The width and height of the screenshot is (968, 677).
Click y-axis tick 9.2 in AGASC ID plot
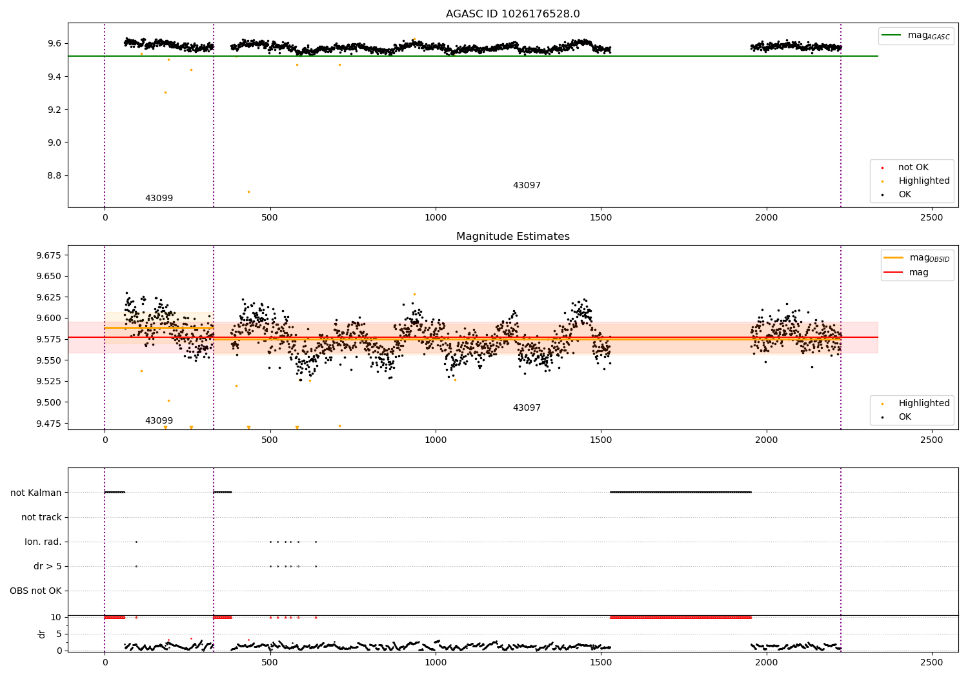(54, 110)
